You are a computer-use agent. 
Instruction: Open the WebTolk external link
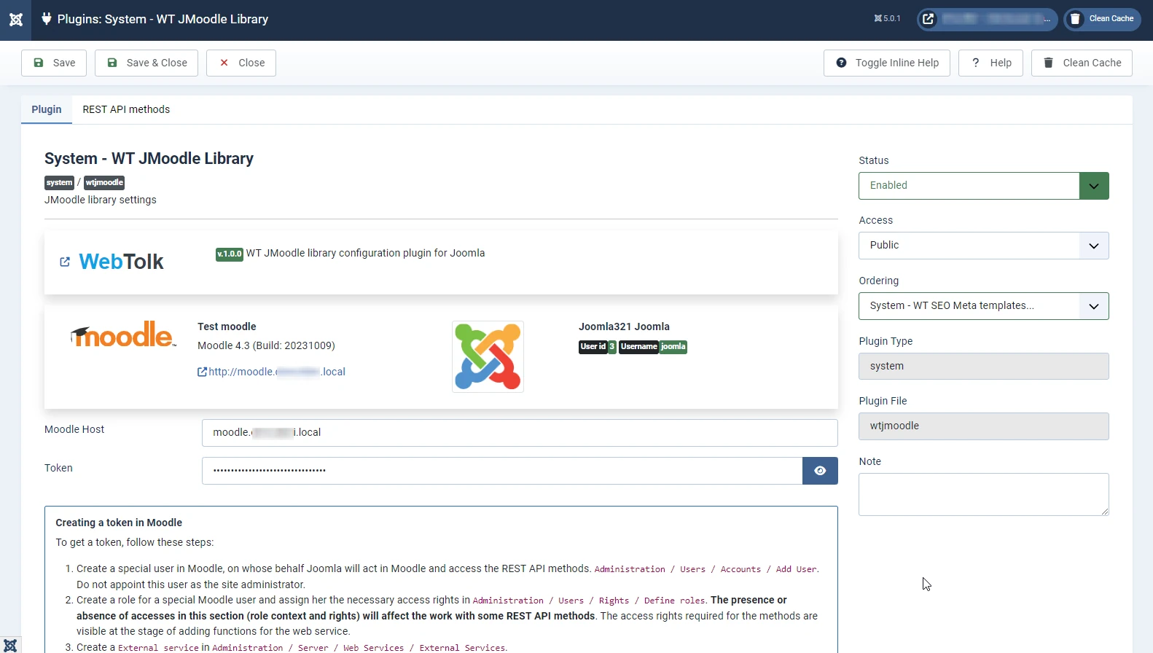(x=112, y=262)
